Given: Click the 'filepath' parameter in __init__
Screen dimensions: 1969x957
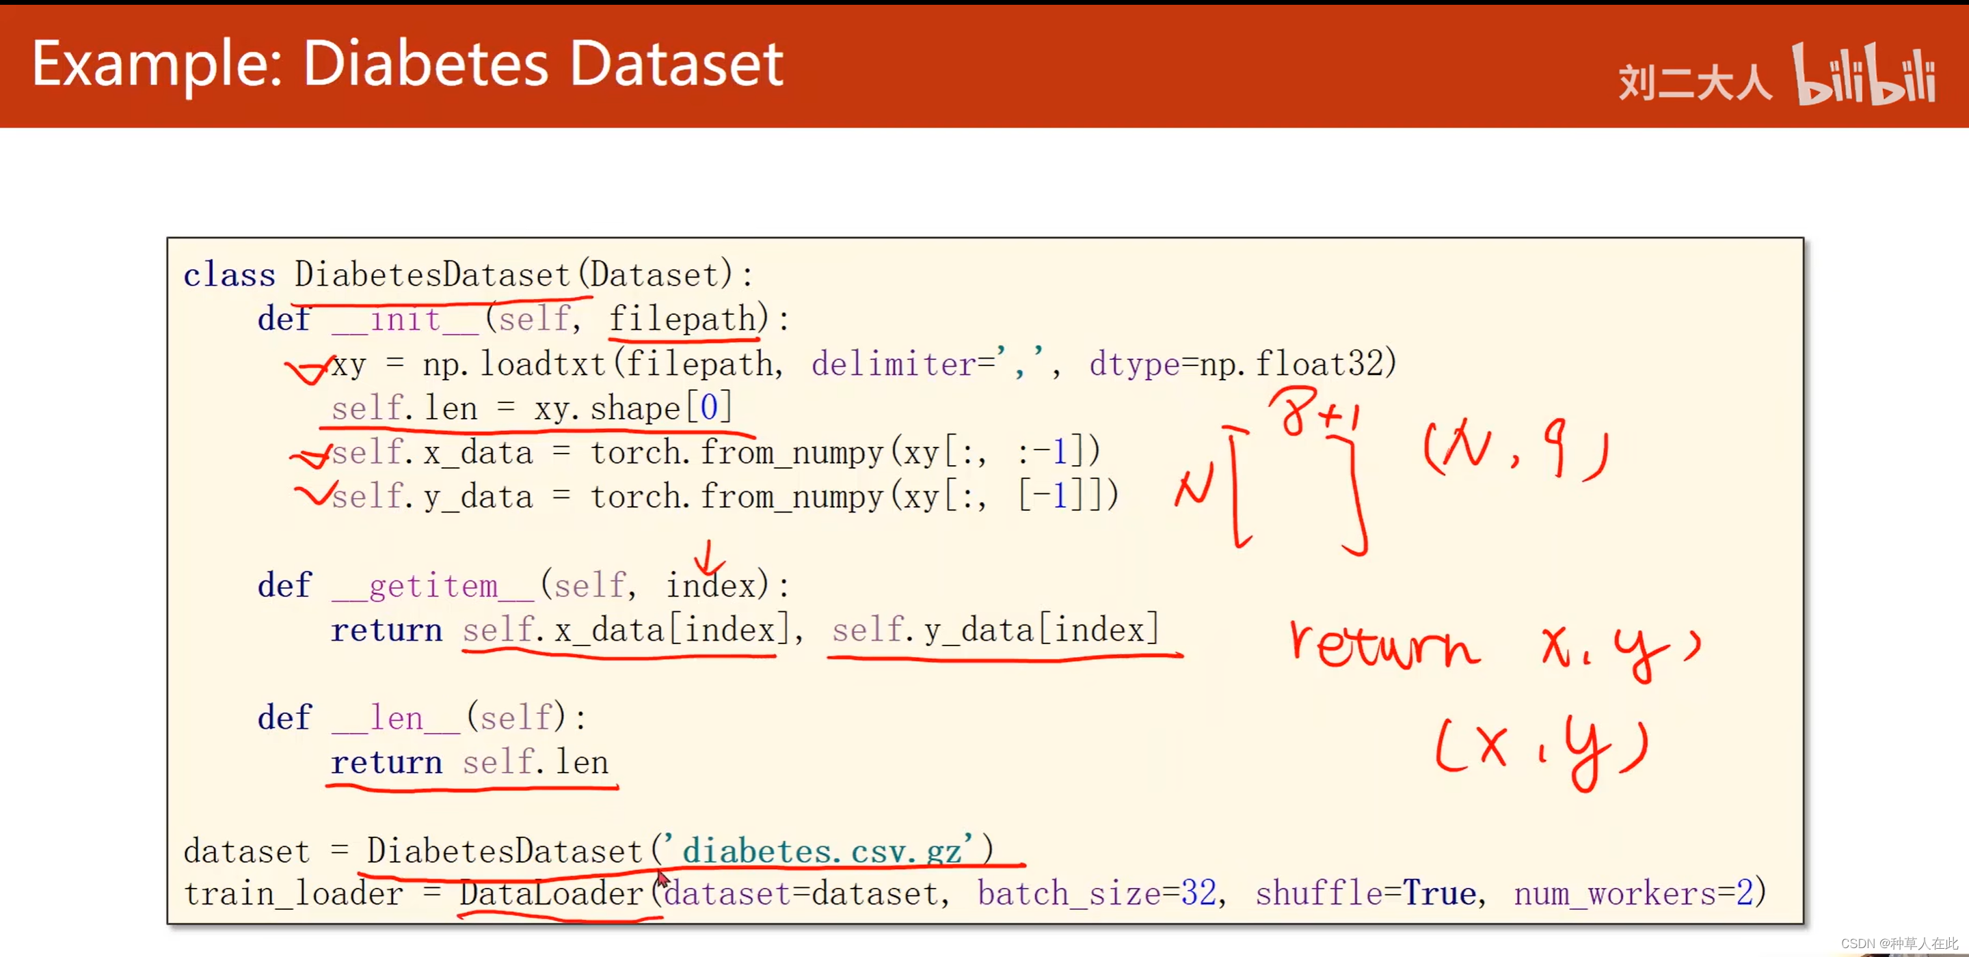Looking at the screenshot, I should pyautogui.click(x=682, y=318).
